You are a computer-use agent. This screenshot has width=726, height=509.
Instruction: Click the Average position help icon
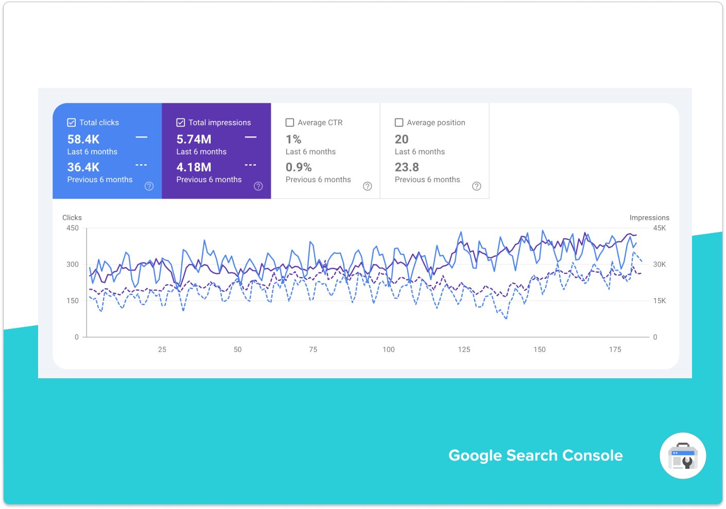[477, 186]
